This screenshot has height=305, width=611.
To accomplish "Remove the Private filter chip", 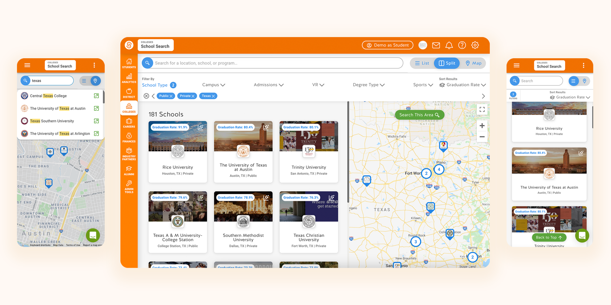I will coord(193,96).
